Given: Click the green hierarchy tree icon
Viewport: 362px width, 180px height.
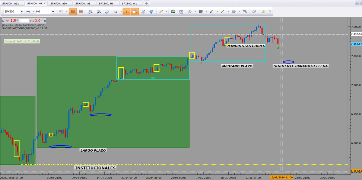Looking at the screenshot, I should (264, 12).
